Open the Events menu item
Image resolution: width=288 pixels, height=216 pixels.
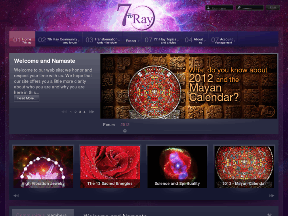point(132,41)
